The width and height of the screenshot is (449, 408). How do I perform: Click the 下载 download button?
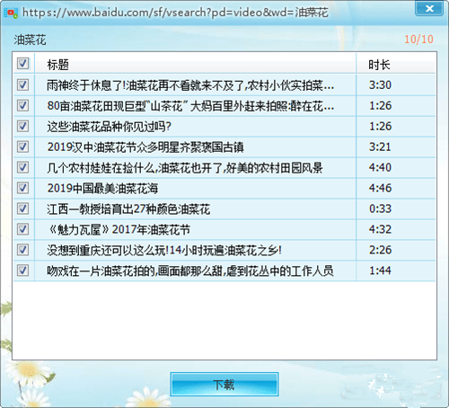pyautogui.click(x=224, y=385)
